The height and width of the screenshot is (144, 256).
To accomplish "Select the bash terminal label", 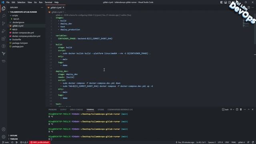I will point(225,110).
